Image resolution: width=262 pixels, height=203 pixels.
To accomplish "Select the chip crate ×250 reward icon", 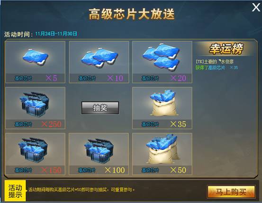I will click(x=35, y=104).
